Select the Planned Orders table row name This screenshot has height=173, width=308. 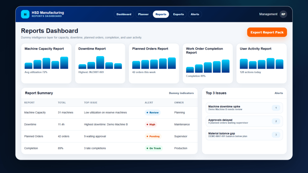[33, 136]
